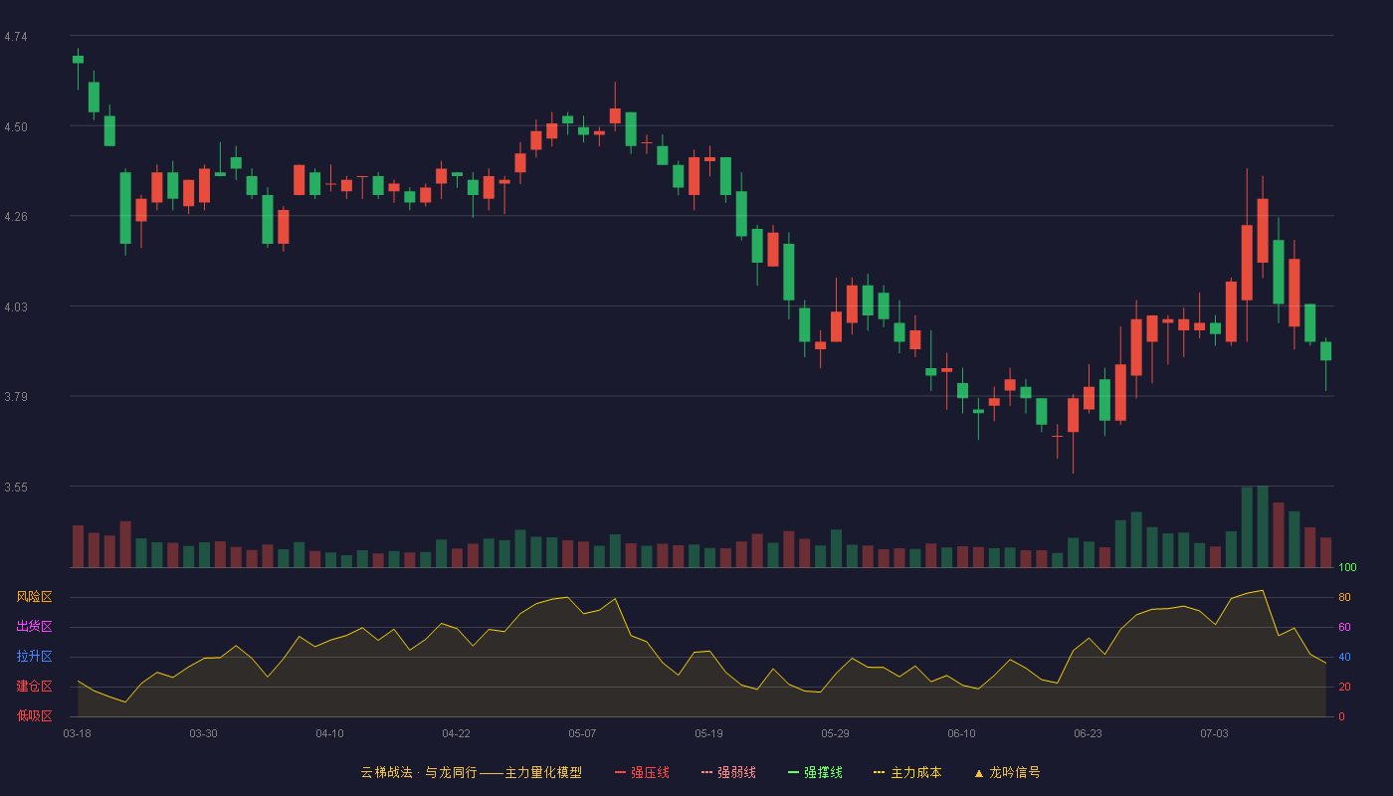The image size is (1393, 796).
Task: Click the 05-19 date label
Action: pos(708,733)
